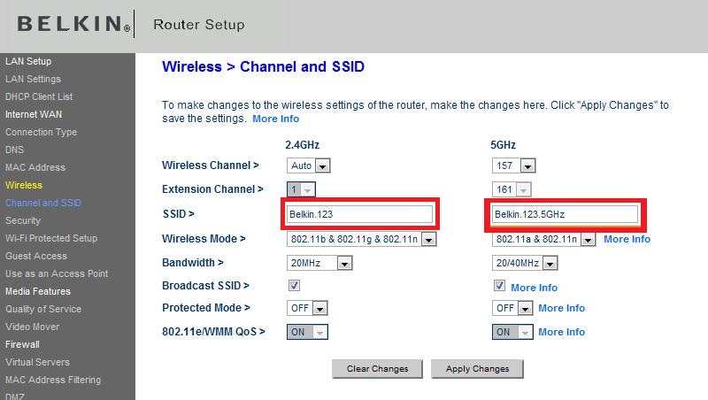The image size is (708, 400).
Task: Open Guest Access page
Action: pyautogui.click(x=36, y=256)
